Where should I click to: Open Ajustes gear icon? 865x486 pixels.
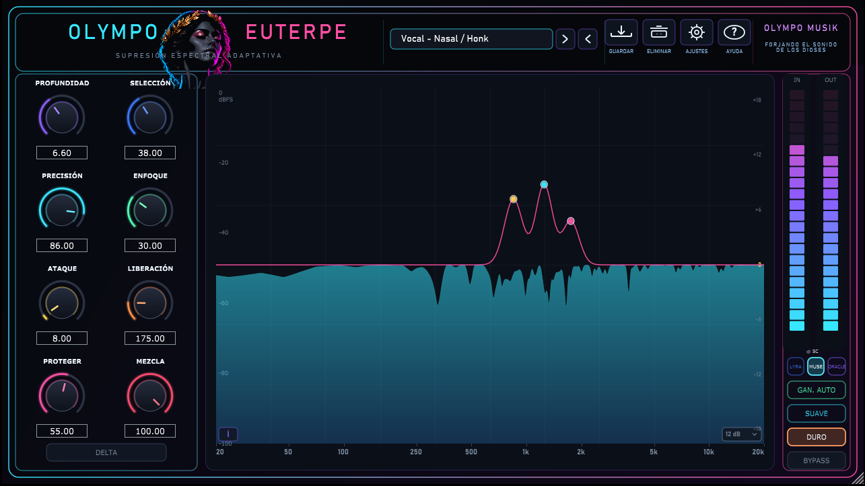point(697,32)
